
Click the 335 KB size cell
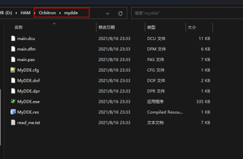(x=203, y=101)
